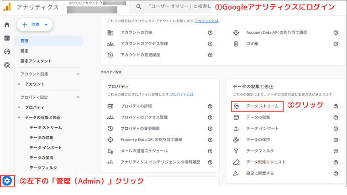The width and height of the screenshot is (347, 195).
Task: Open the アカウントとは link
Action: (206, 21)
